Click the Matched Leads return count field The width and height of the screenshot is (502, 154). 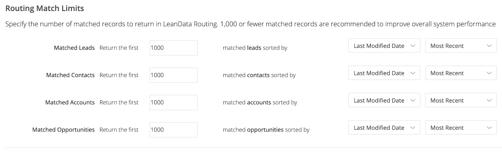point(174,48)
